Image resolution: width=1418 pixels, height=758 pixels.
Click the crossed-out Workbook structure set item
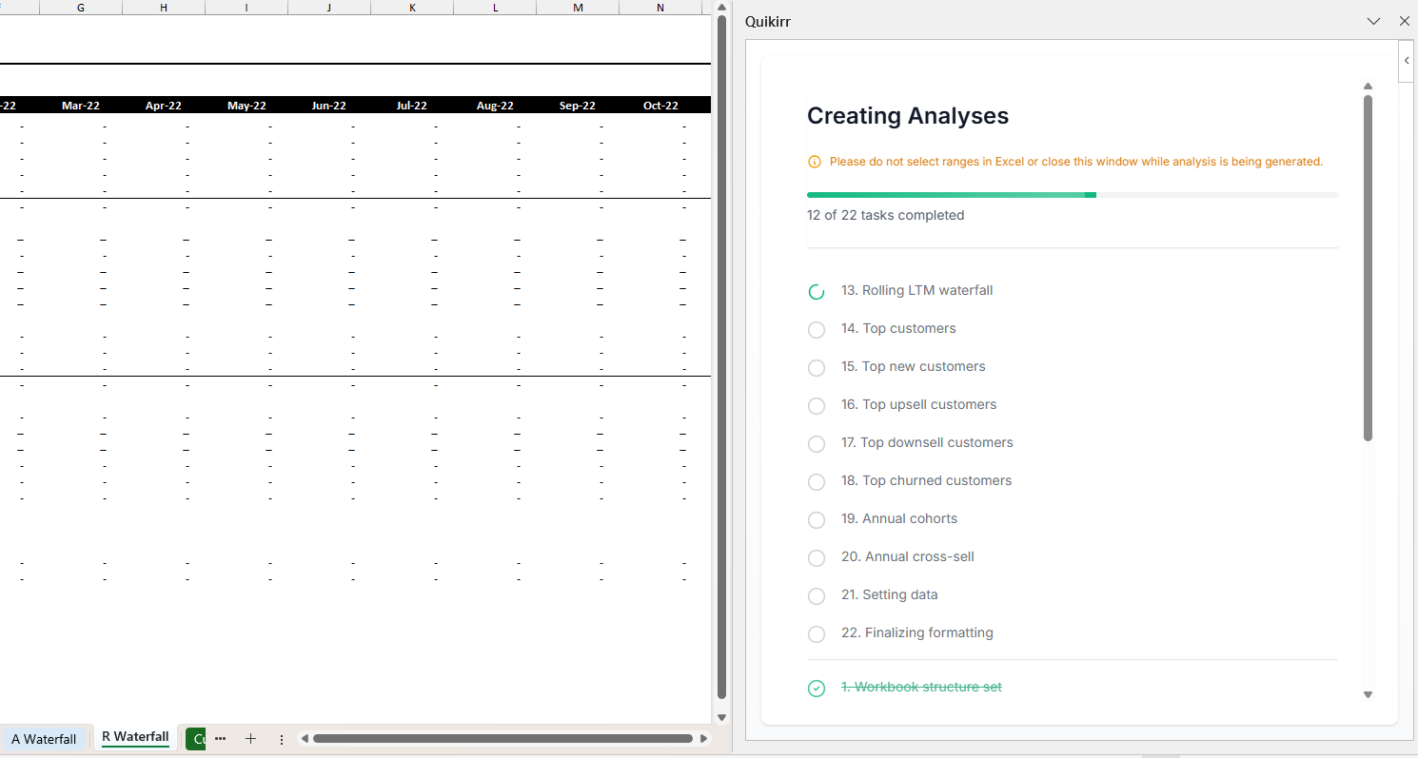click(x=920, y=687)
